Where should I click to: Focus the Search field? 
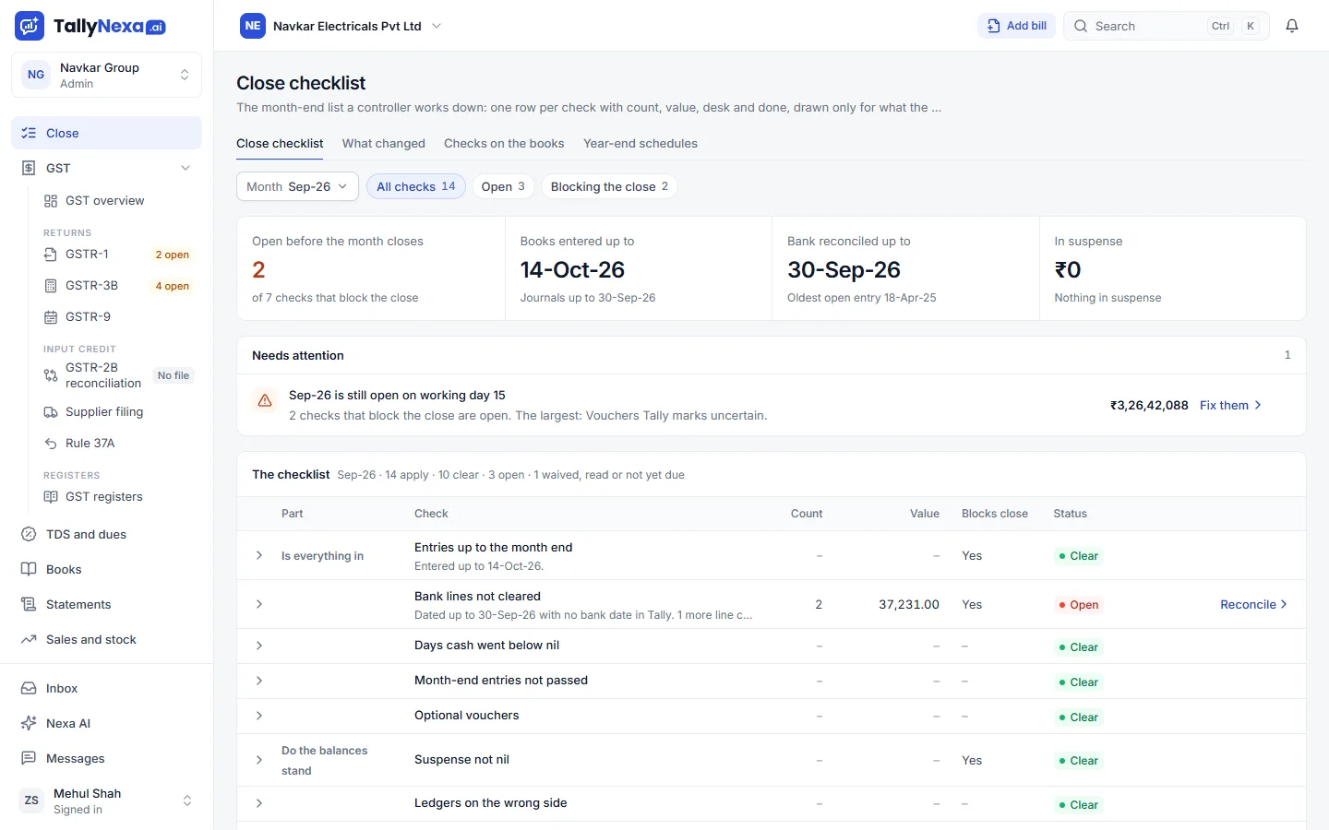[1167, 26]
